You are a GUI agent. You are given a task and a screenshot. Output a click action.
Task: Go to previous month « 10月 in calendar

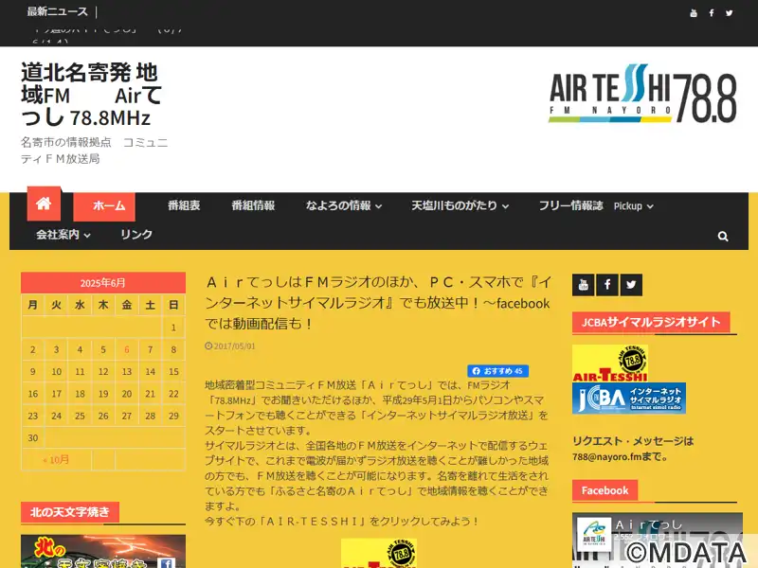coord(56,460)
